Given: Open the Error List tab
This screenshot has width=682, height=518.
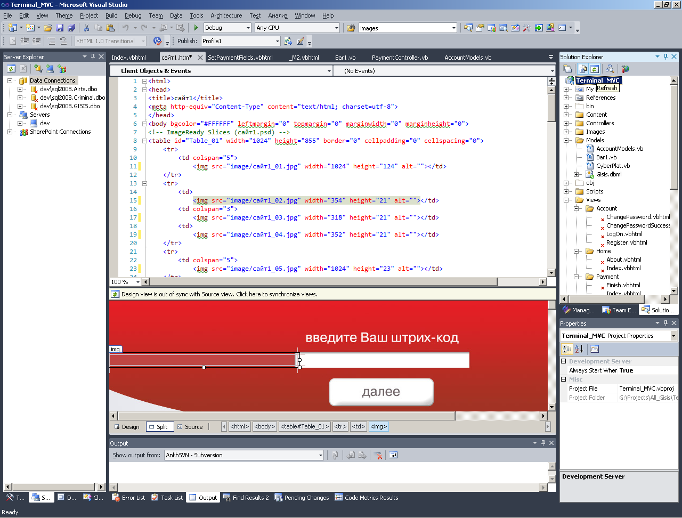Looking at the screenshot, I should click(128, 498).
